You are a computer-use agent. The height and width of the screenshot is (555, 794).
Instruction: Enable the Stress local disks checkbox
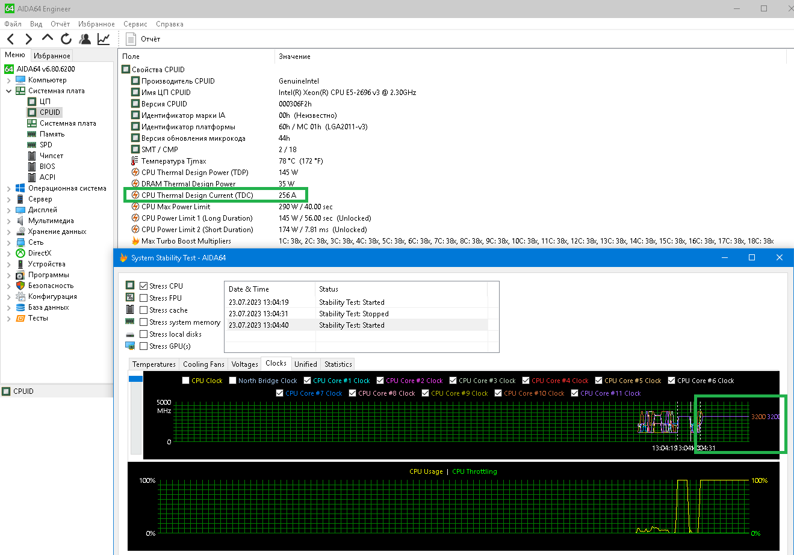(x=143, y=334)
